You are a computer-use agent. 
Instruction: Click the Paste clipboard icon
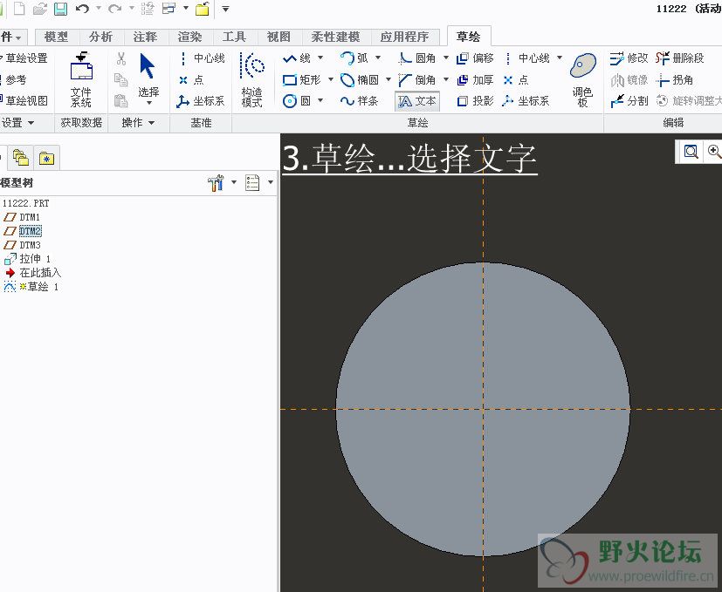click(121, 100)
